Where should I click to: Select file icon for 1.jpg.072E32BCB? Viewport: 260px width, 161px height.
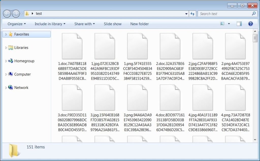click(x=105, y=46)
